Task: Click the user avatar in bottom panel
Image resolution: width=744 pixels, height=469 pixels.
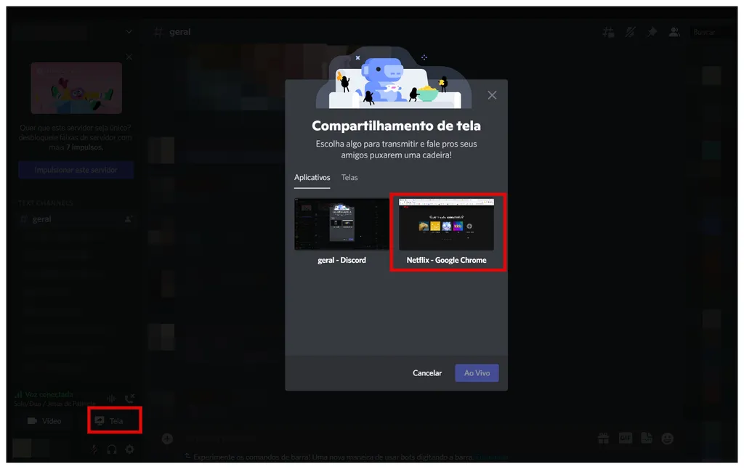Action: (x=22, y=448)
